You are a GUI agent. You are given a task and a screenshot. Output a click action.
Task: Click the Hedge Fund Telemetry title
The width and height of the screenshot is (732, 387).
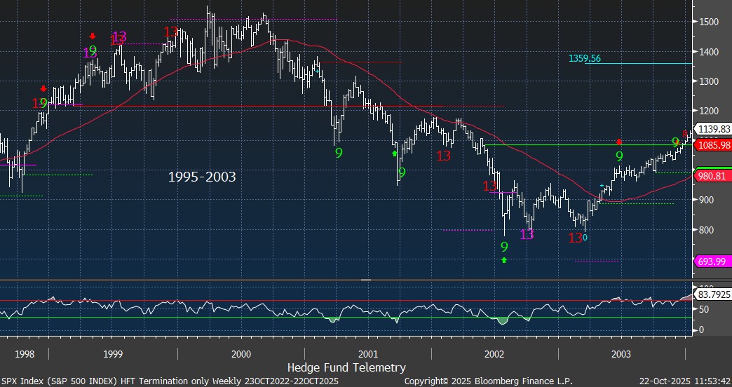[346, 367]
